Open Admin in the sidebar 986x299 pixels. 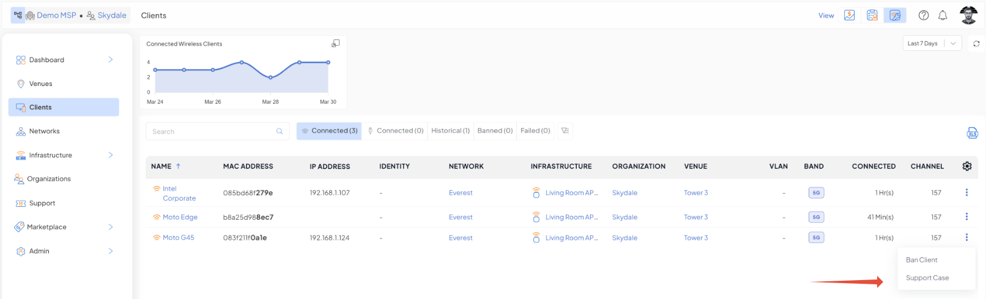coord(39,251)
